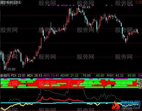Screen dimensions: 142x111
Task: Click the 25.80 low price label
Action: click(x=11, y=69)
